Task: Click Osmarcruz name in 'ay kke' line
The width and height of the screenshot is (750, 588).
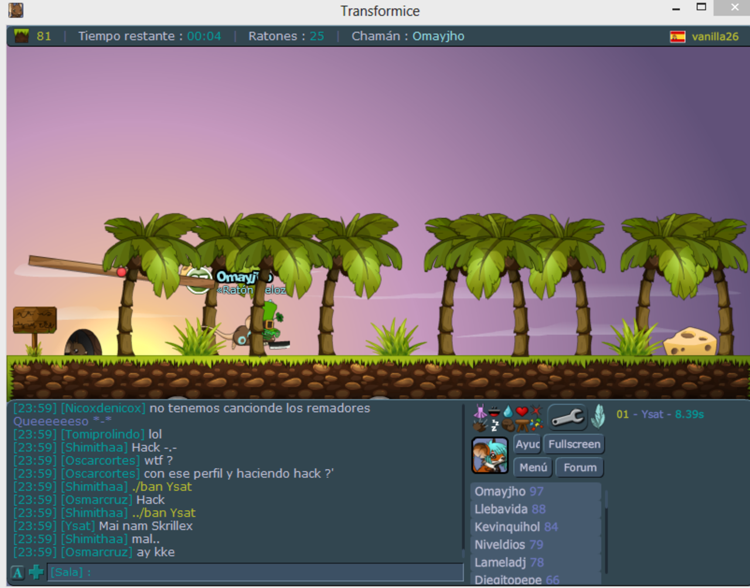Action: [97, 552]
